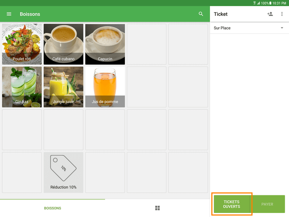Add Poulet rôti to ticket

click(x=22, y=44)
